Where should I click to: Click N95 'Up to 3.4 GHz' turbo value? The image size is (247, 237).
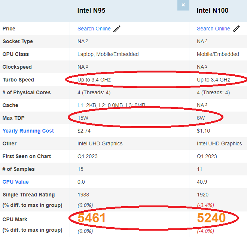[x=94, y=80]
